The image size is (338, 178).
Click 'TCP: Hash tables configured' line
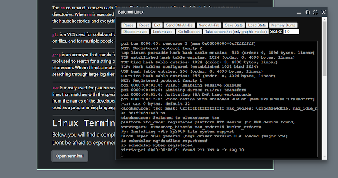189,67
